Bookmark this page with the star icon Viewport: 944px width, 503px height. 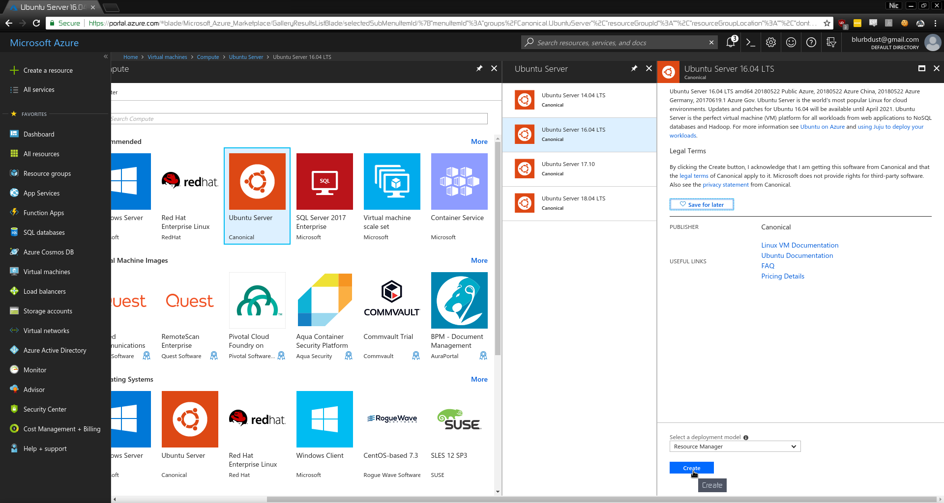(827, 23)
